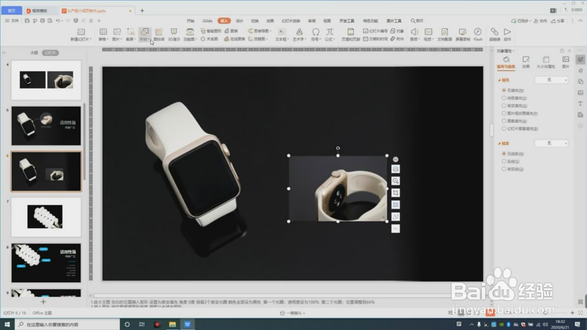The image size is (587, 330).
Task: Open the 效果 effects tab in properties
Action: pos(526,62)
